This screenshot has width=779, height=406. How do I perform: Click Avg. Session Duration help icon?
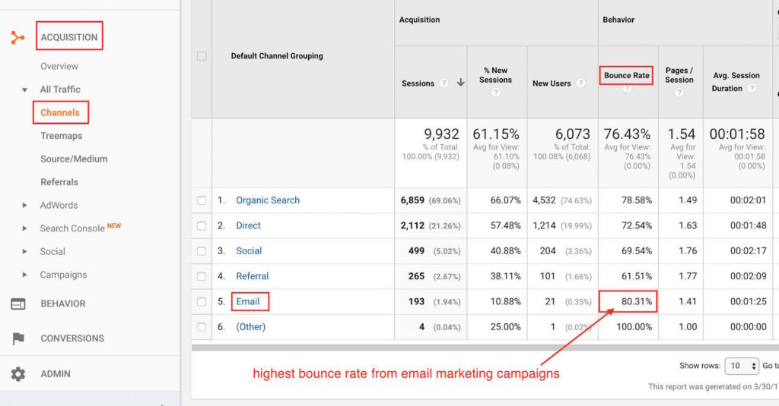pos(752,88)
